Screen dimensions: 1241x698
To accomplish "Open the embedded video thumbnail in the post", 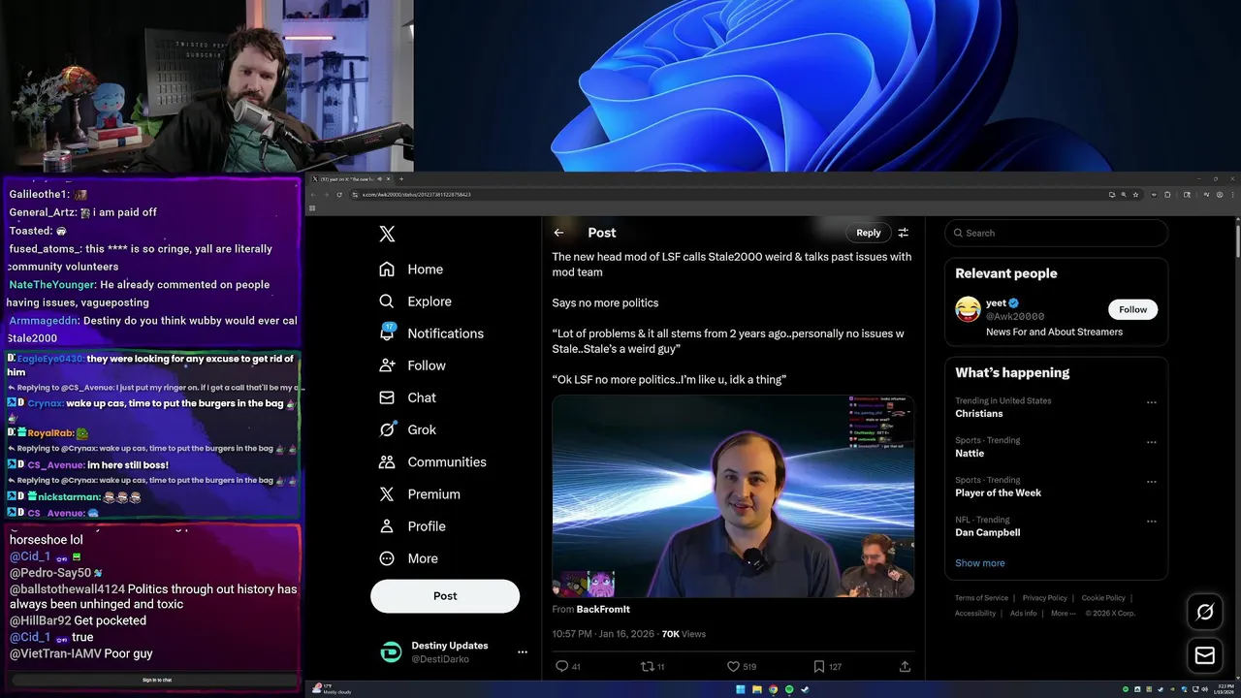I will (733, 496).
